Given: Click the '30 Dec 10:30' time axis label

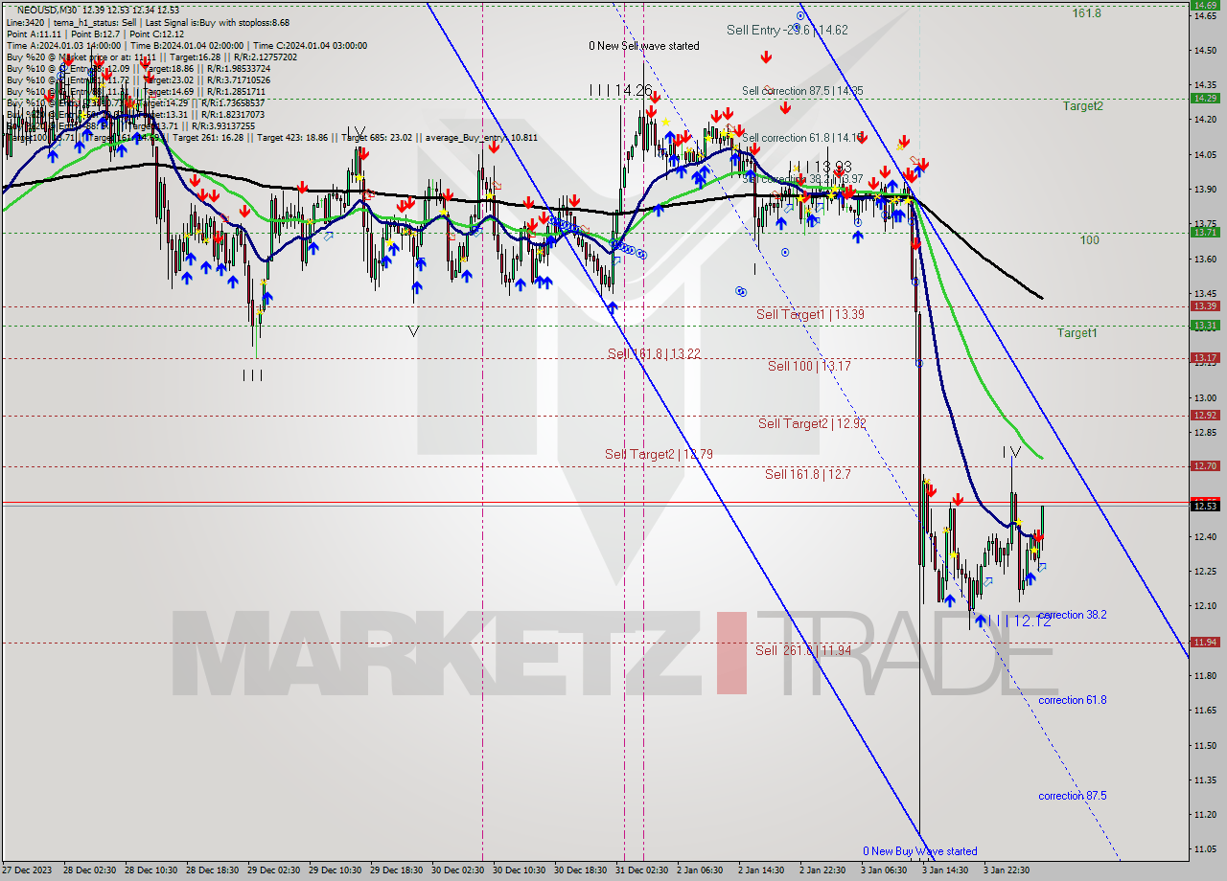Looking at the screenshot, I should click(x=519, y=870).
